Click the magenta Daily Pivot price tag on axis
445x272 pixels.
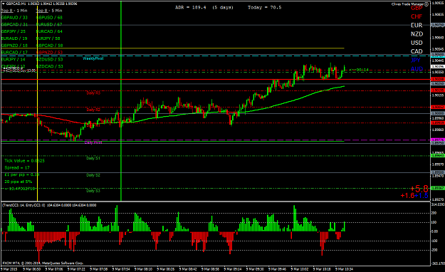(x=437, y=140)
